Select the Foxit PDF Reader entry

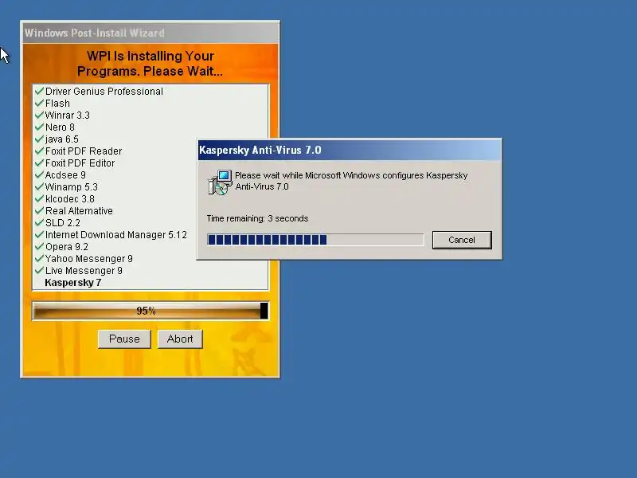click(x=84, y=151)
